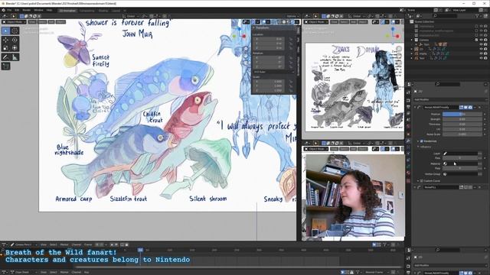Toggle the Custom Curve checkbox
This screenshot has height=275, width=490.
point(421,181)
